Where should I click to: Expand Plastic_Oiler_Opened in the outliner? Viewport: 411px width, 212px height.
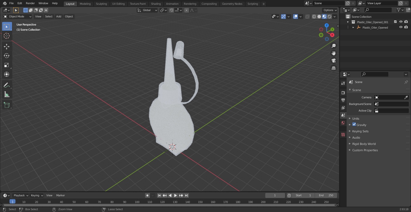click(x=353, y=27)
